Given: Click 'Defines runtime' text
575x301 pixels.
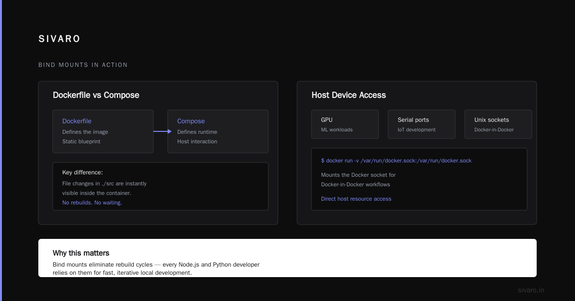Looking at the screenshot, I should (197, 132).
